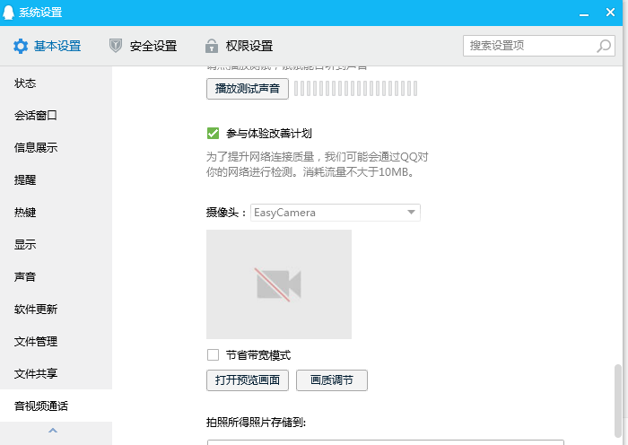Click the 打开预览画面 button
This screenshot has width=628, height=445.
pyautogui.click(x=248, y=380)
